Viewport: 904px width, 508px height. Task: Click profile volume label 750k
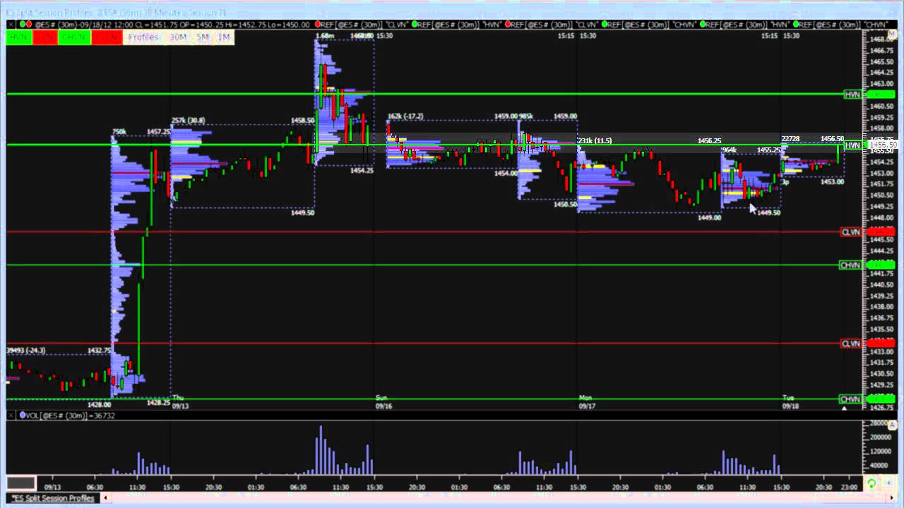119,132
